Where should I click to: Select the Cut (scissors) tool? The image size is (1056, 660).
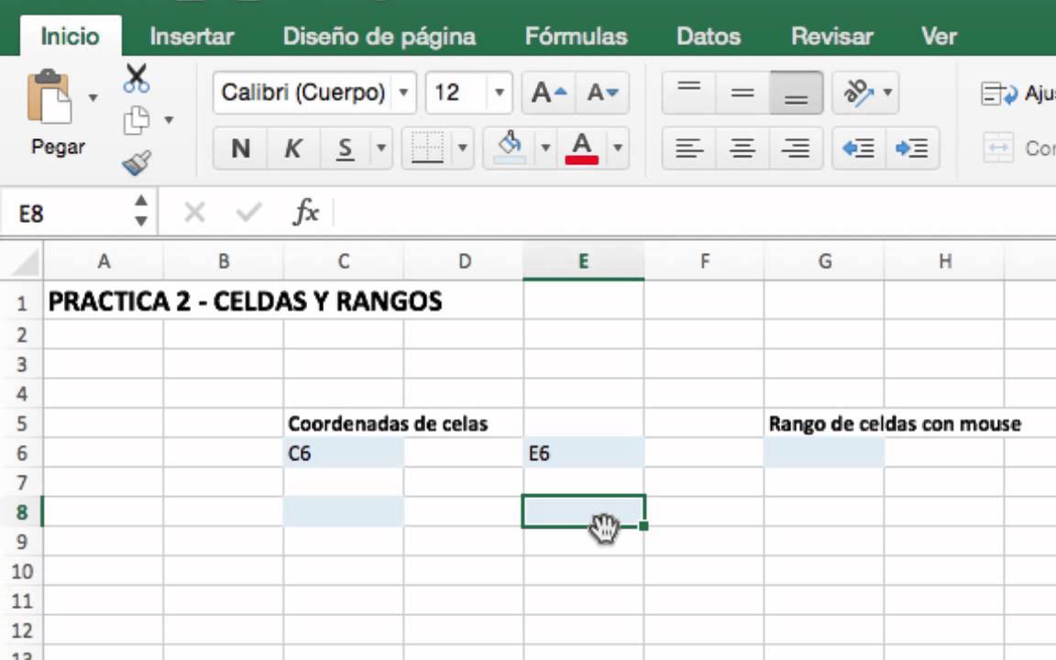(x=136, y=77)
